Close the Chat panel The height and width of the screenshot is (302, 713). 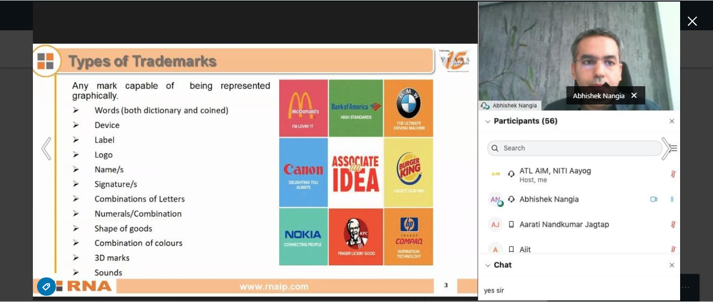672,265
